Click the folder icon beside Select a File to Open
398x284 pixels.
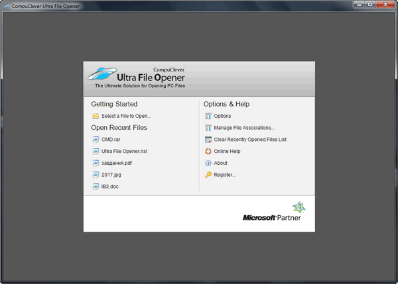pyautogui.click(x=96, y=116)
